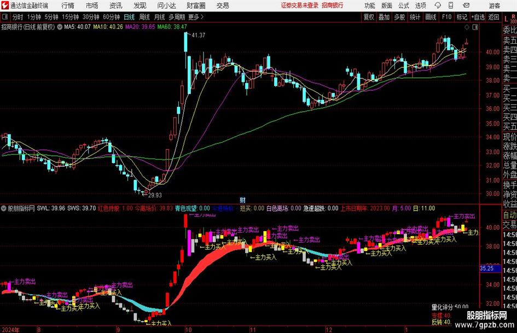Click the diamond icon above price axis
This screenshot has width=517, height=333.
pyautogui.click(x=467, y=27)
